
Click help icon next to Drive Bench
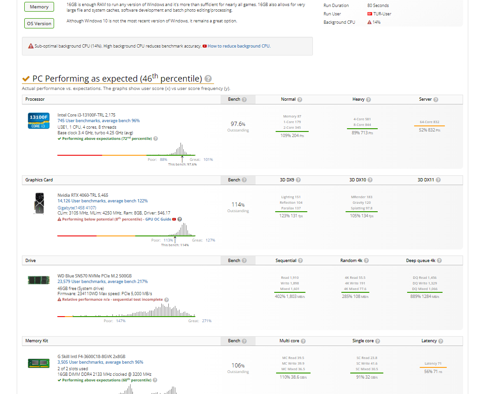click(x=244, y=261)
